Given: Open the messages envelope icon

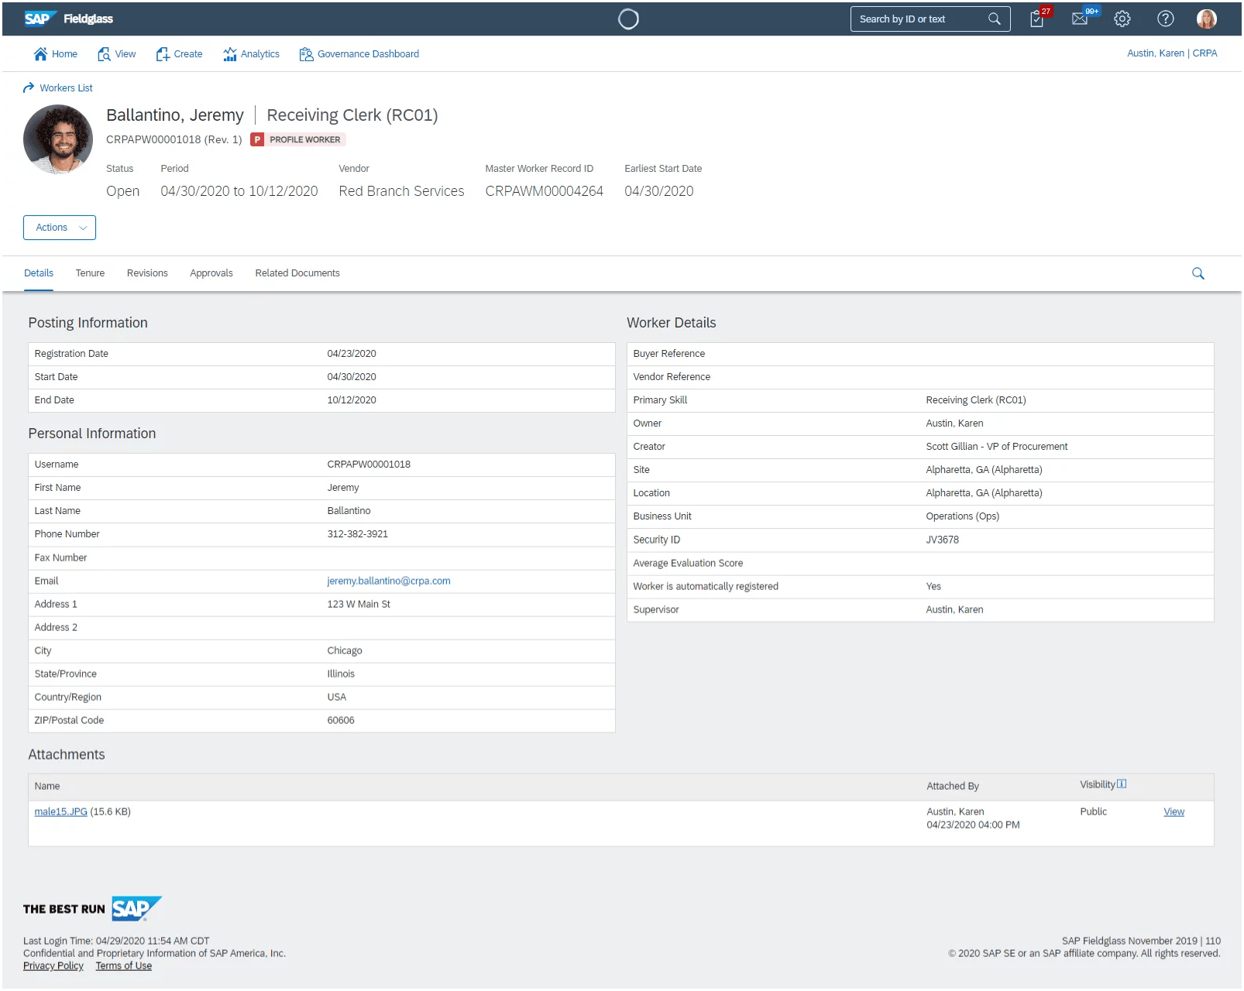Looking at the screenshot, I should (1080, 19).
